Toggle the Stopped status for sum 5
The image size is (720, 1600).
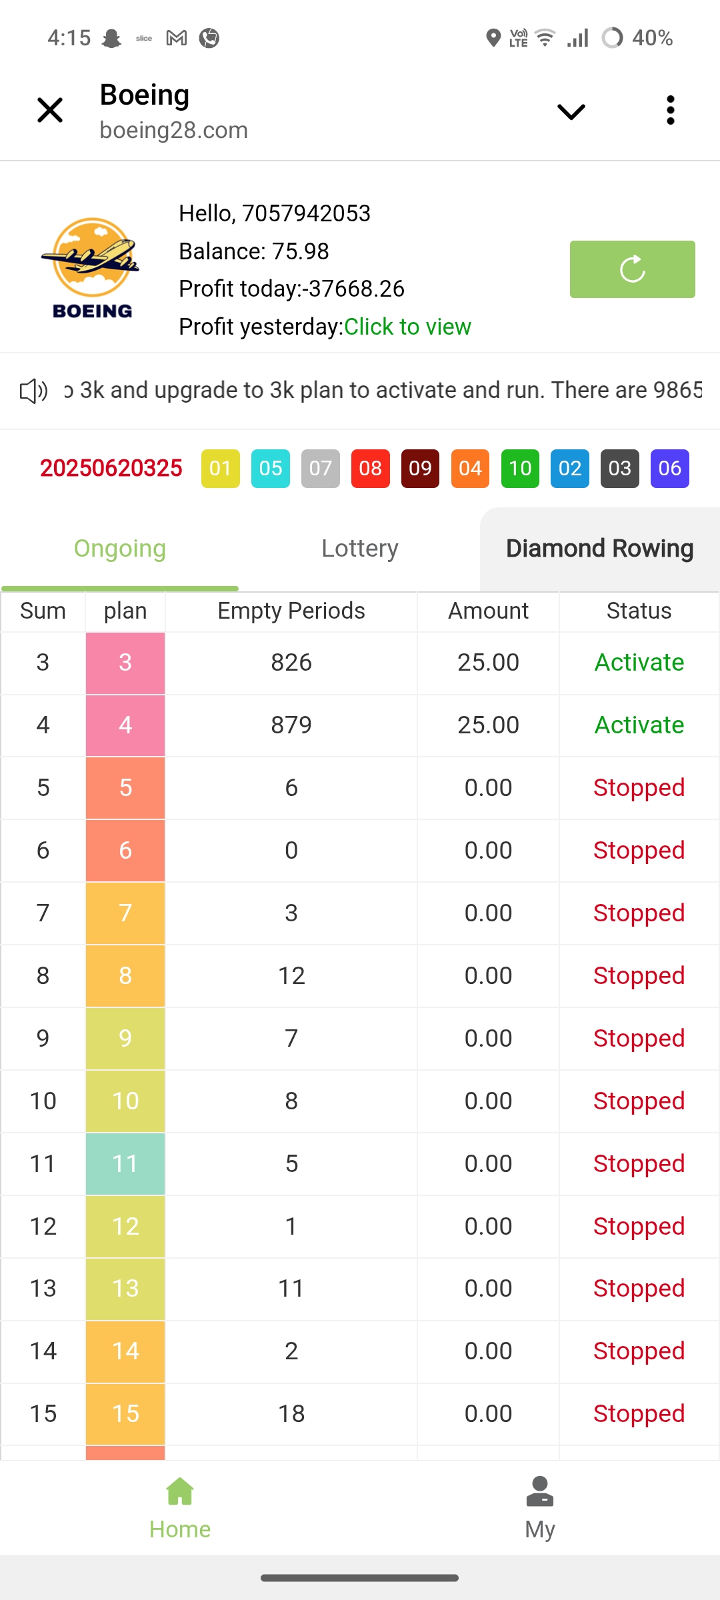(639, 788)
